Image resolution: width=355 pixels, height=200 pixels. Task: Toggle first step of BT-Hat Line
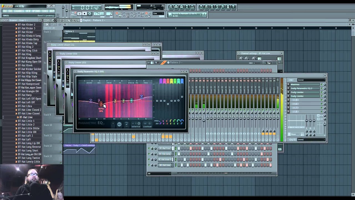point(179,165)
